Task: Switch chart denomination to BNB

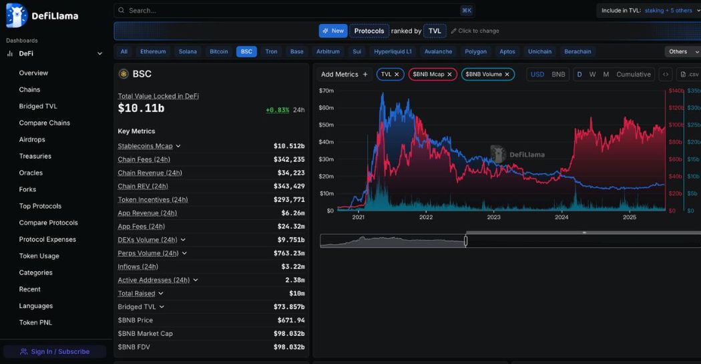Action: tap(558, 75)
